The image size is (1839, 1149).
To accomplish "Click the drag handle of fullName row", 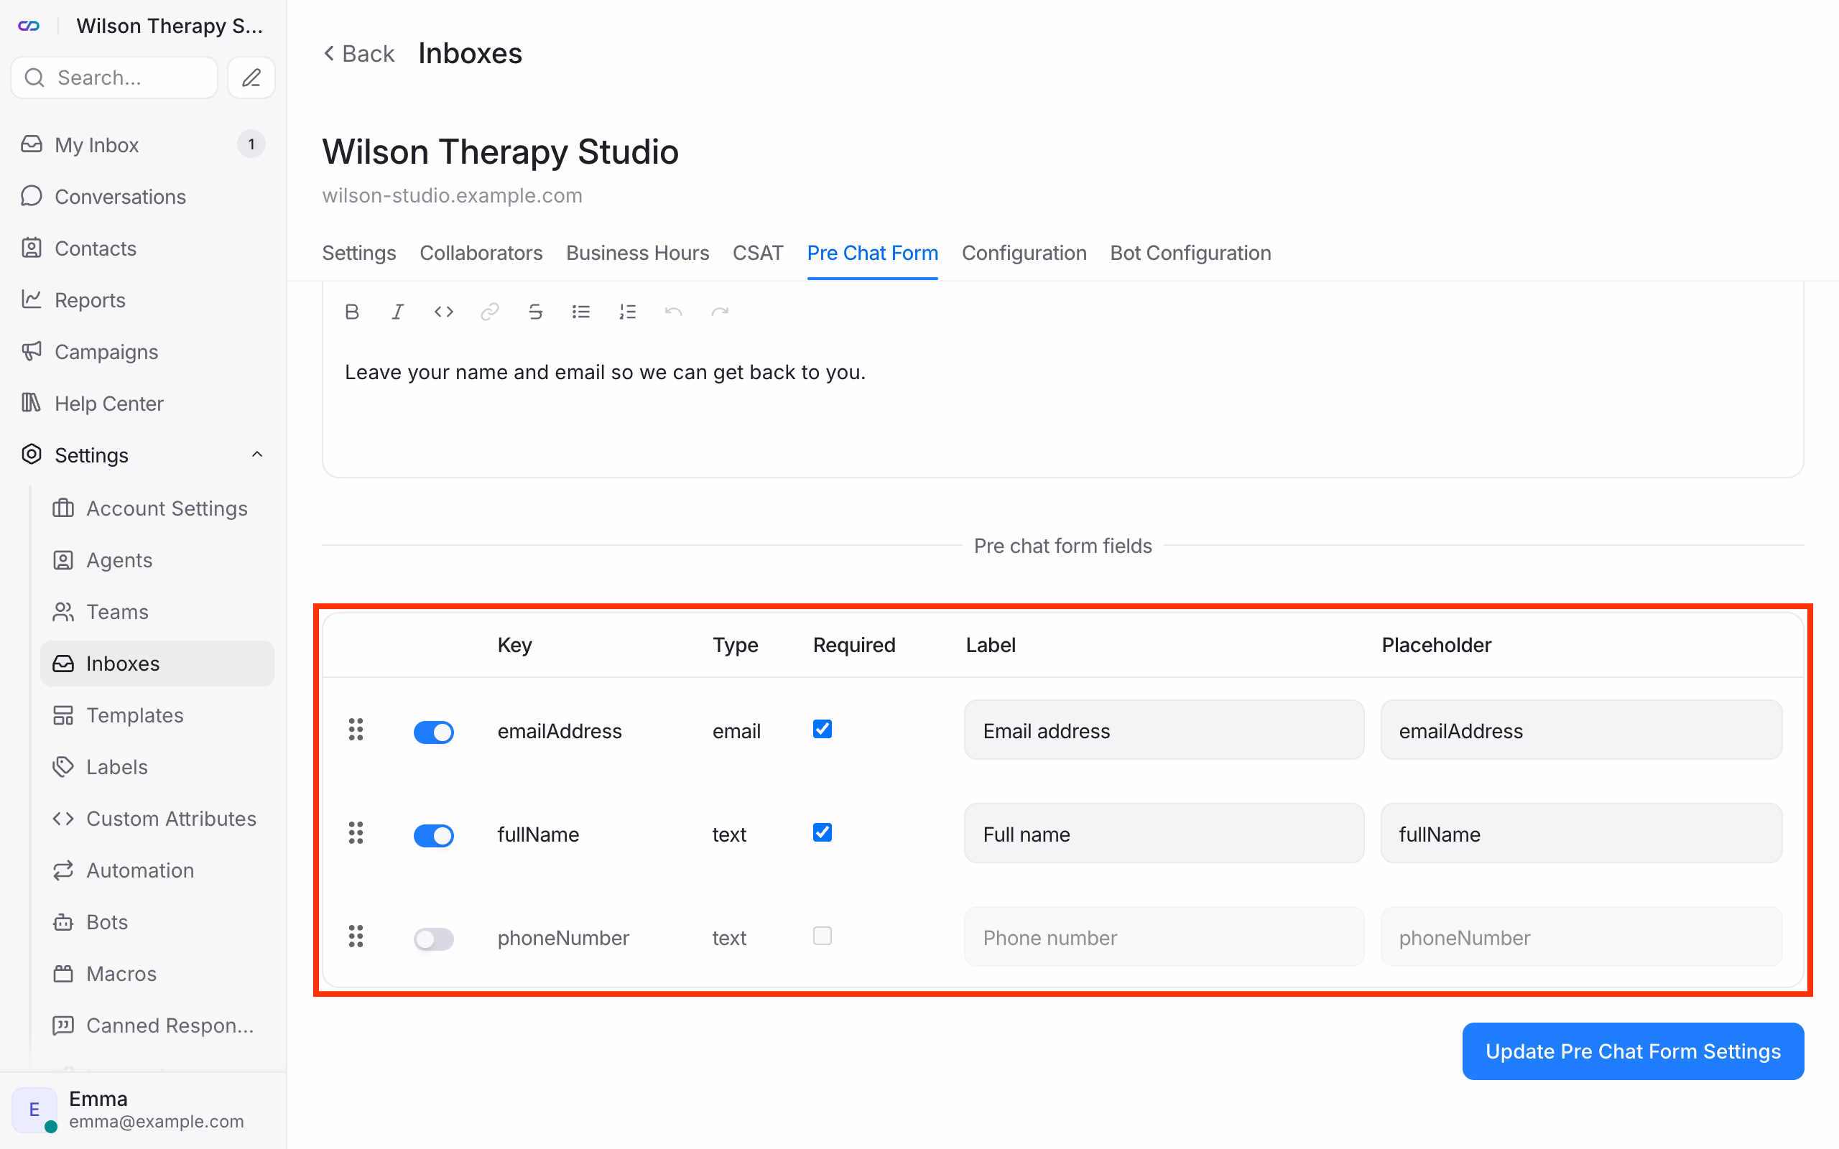I will (x=356, y=833).
